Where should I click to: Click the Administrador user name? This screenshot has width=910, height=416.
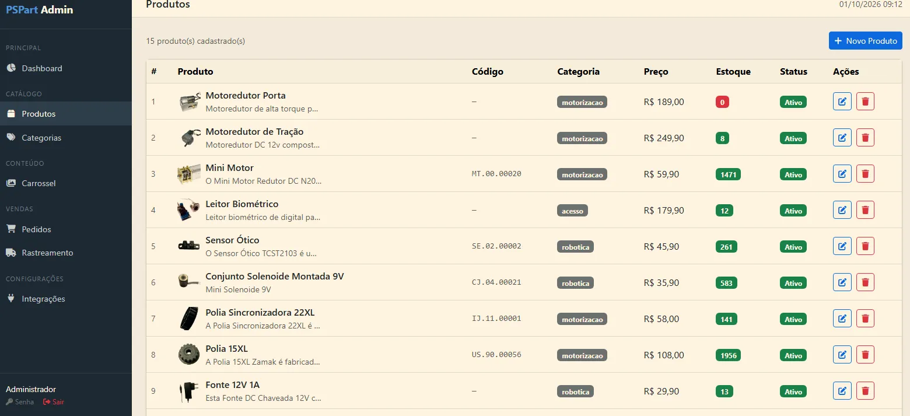(31, 389)
